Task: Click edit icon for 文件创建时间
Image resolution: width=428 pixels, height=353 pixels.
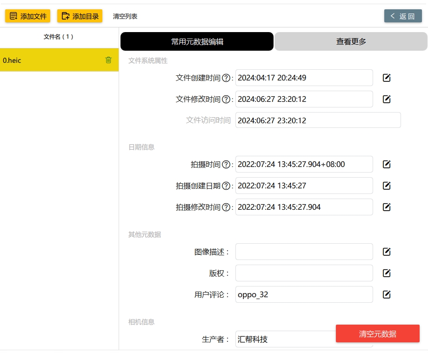Action: click(387, 78)
